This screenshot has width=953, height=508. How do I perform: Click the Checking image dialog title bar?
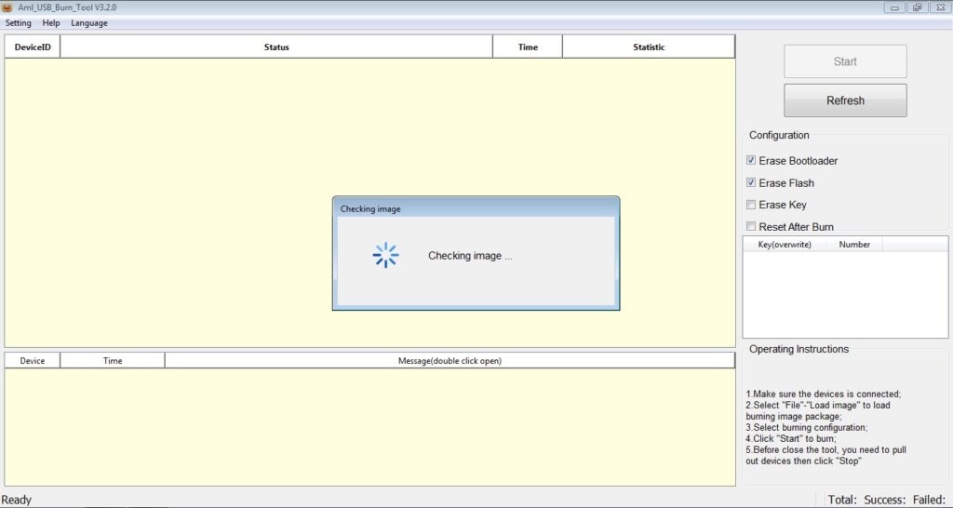point(476,208)
